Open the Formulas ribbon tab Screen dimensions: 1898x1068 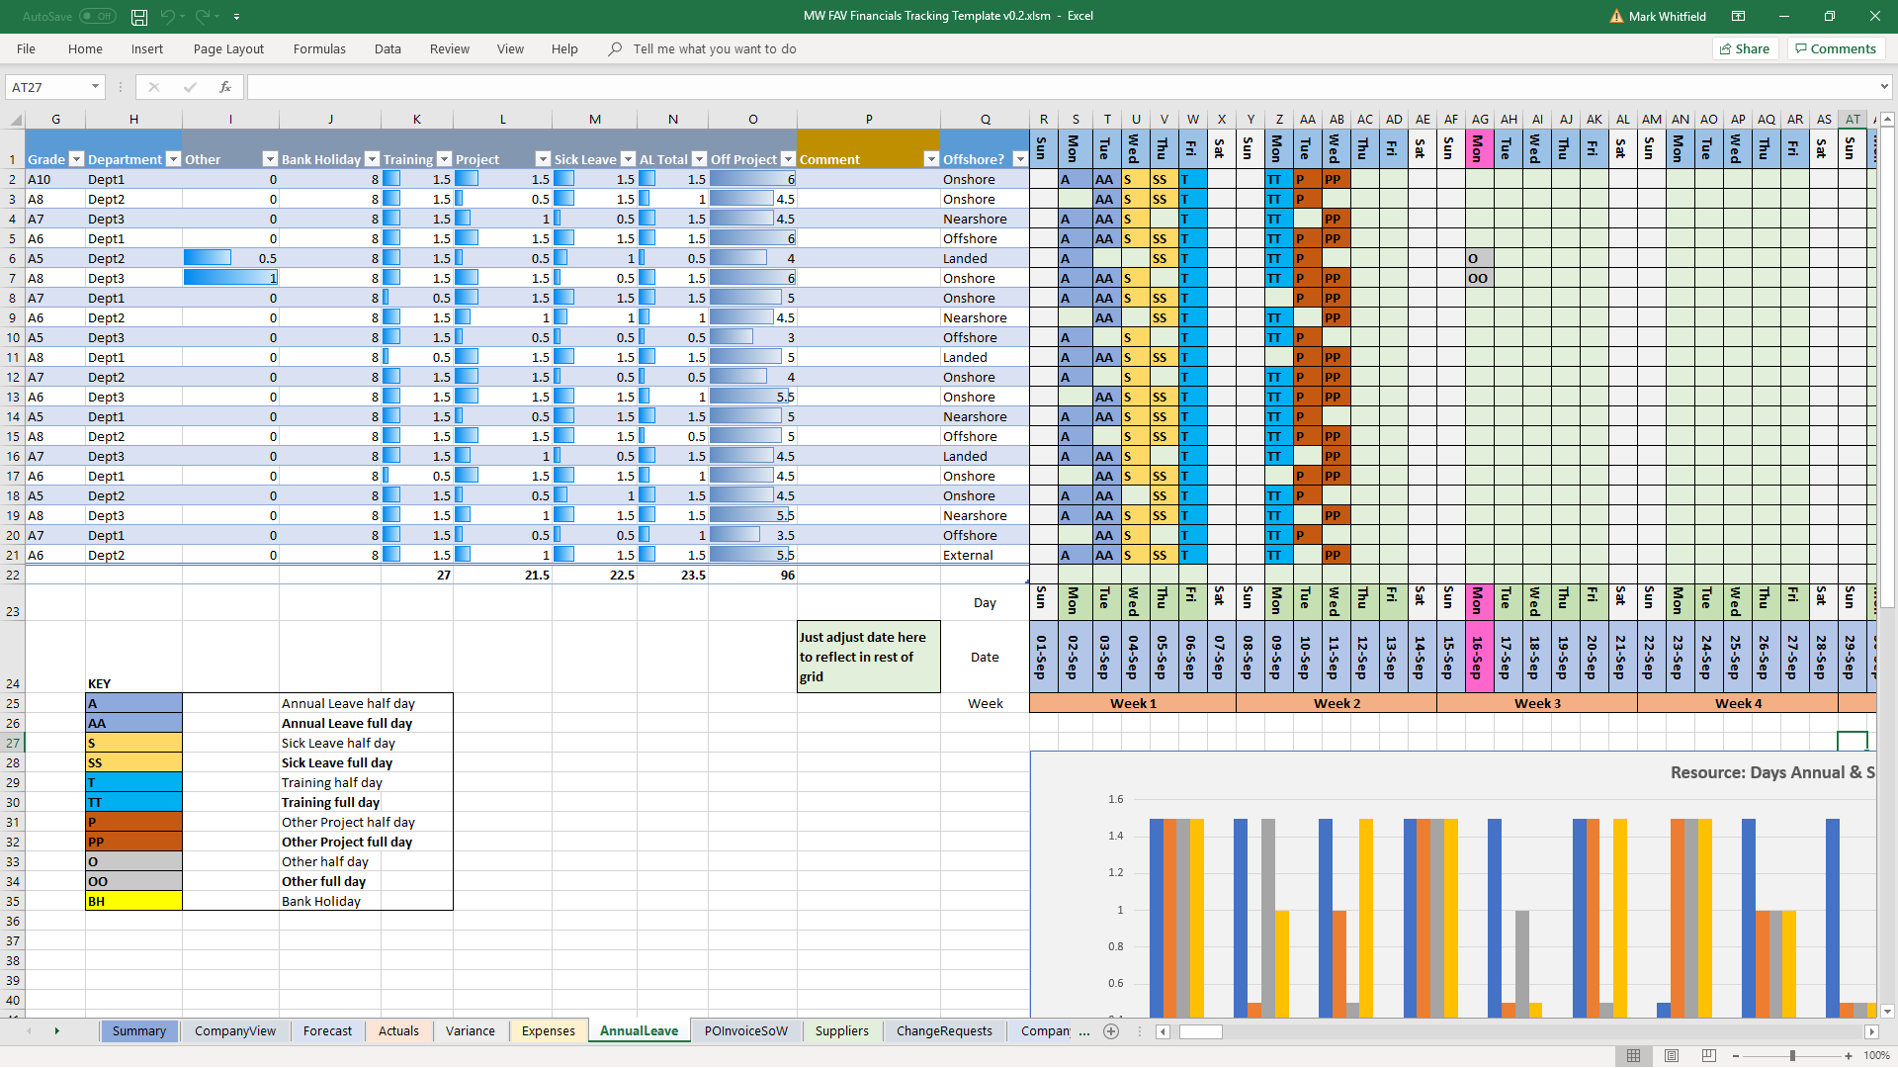319,48
